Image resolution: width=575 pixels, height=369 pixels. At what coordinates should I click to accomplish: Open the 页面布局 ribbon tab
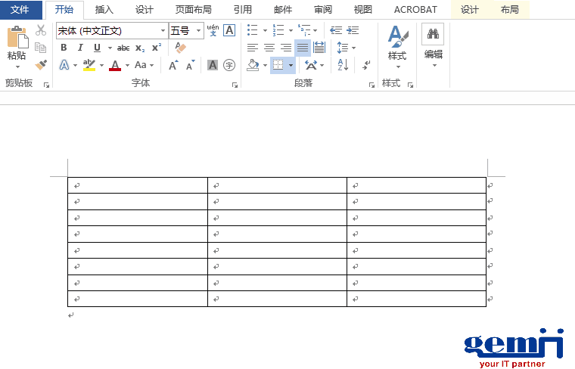[193, 10]
